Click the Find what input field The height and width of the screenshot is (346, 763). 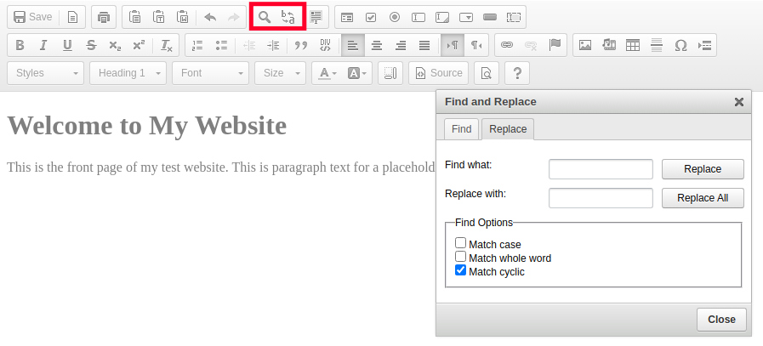(601, 169)
